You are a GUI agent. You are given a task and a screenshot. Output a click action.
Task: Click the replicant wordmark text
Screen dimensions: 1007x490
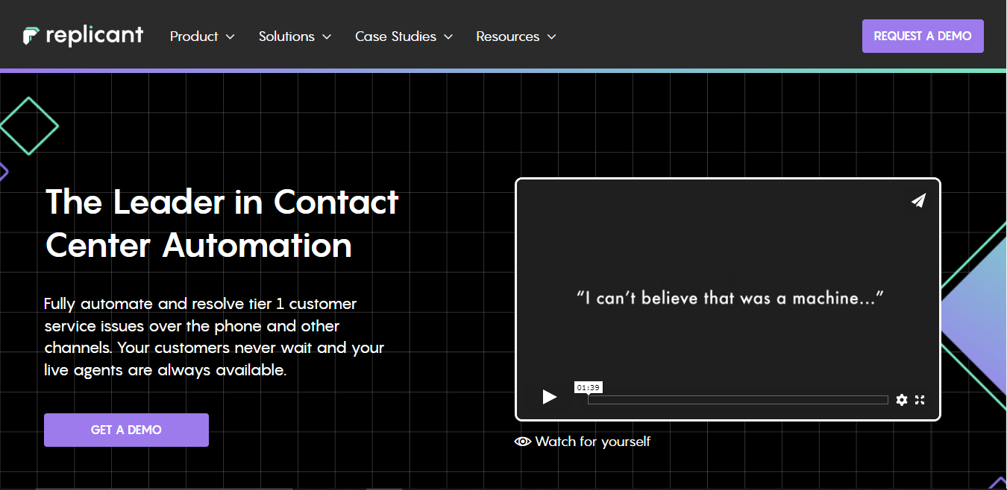click(94, 36)
